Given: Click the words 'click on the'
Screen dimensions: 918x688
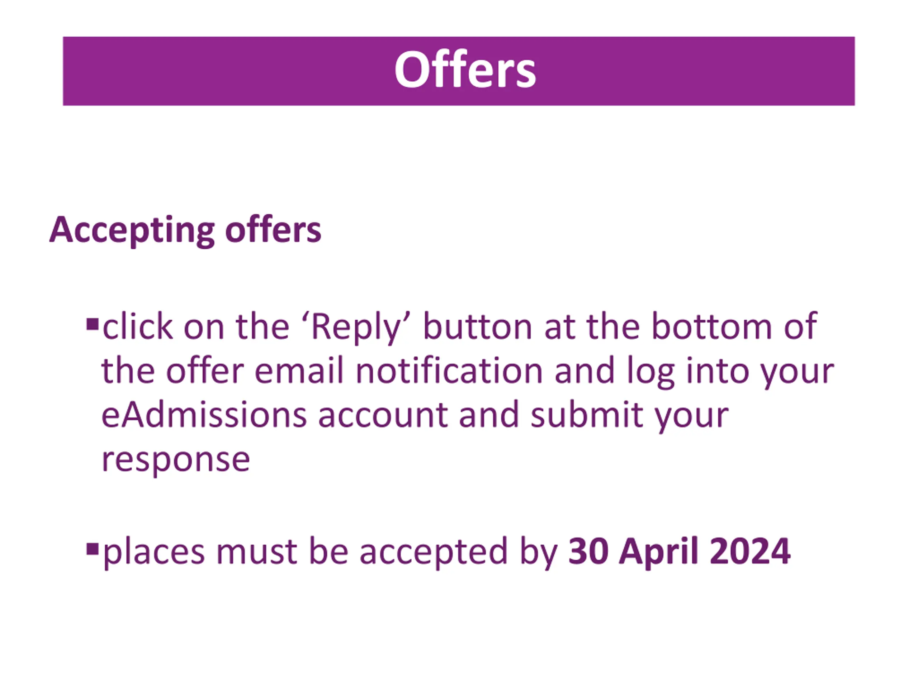Looking at the screenshot, I should [x=195, y=327].
